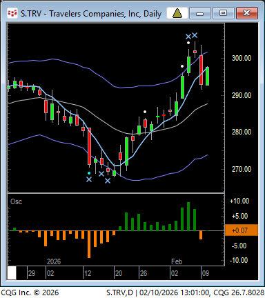
Task: Maximize the S.TRV chart window
Action: 223,13
